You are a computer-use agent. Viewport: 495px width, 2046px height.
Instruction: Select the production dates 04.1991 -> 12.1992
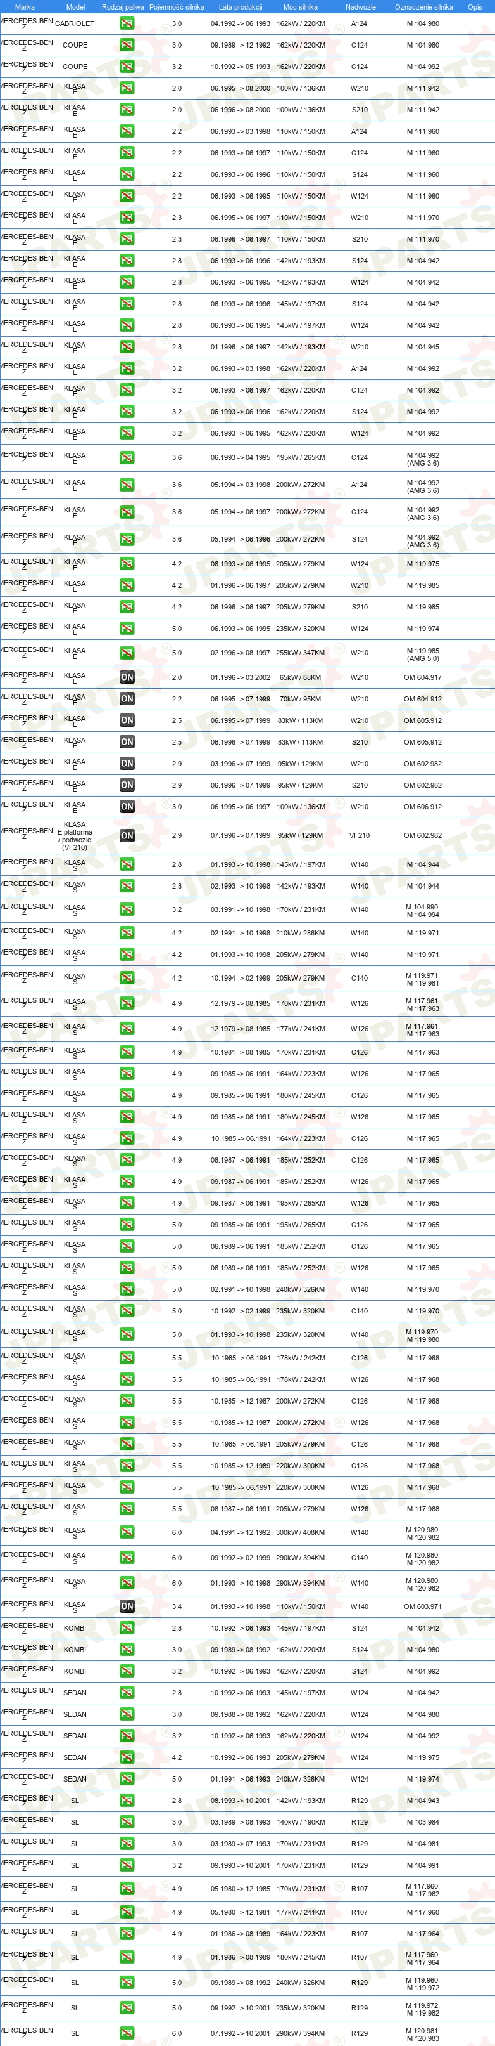pos(241,1533)
